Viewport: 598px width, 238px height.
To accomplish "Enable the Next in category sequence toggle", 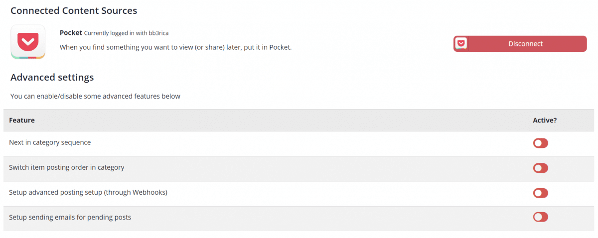I will 540,143.
